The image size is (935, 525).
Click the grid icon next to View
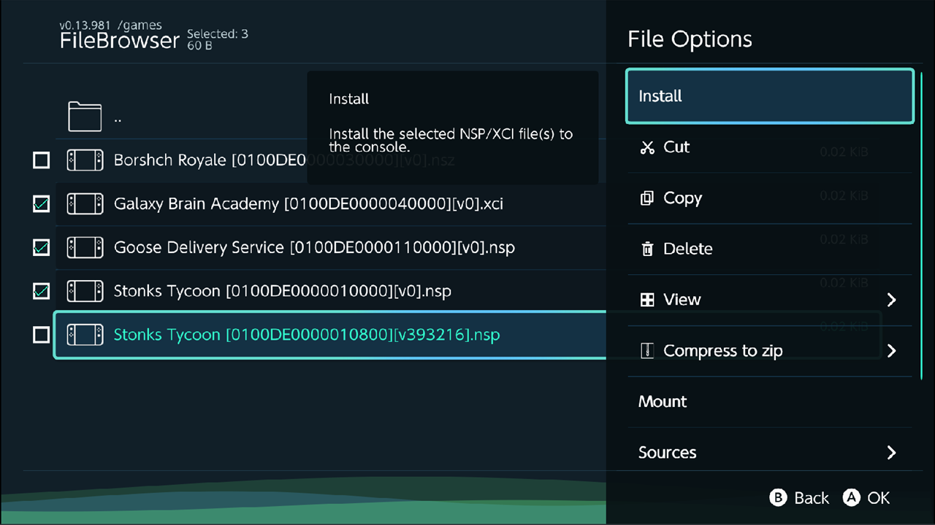point(647,300)
